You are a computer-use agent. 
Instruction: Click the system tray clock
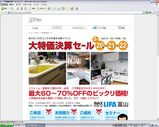(x=156, y=125)
